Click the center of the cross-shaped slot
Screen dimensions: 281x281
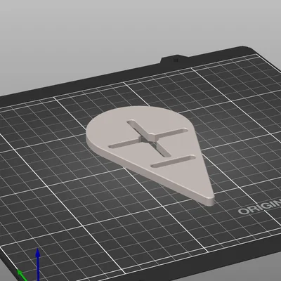tap(147, 138)
